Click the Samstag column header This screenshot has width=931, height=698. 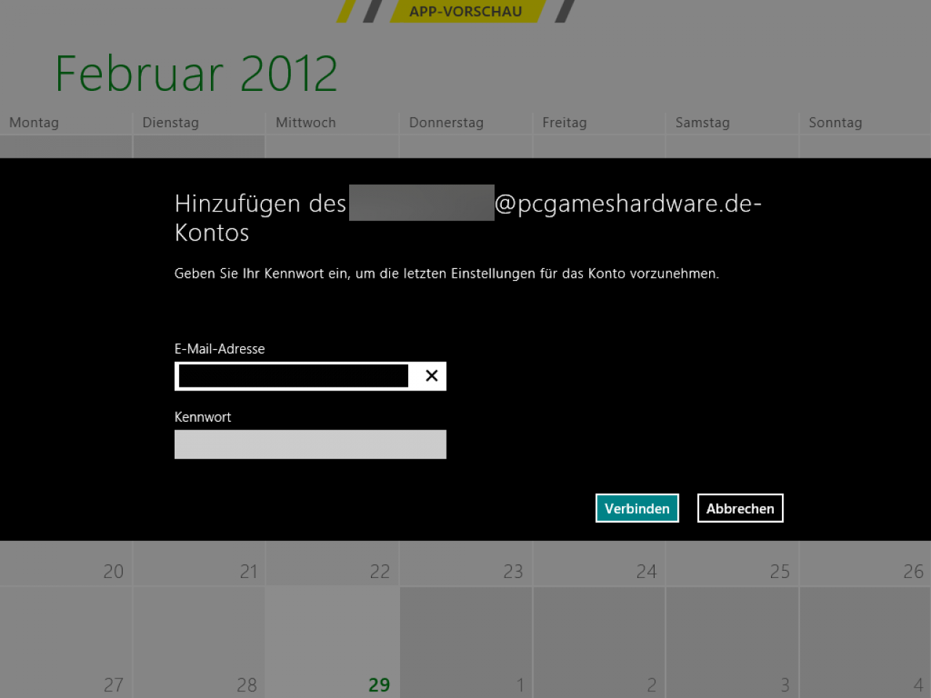[x=703, y=123]
